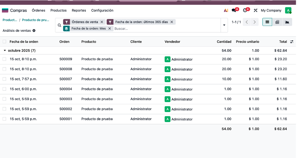Check the row for order S00007
Image resolution: width=297 pixels, height=158 pixels.
click(4, 79)
